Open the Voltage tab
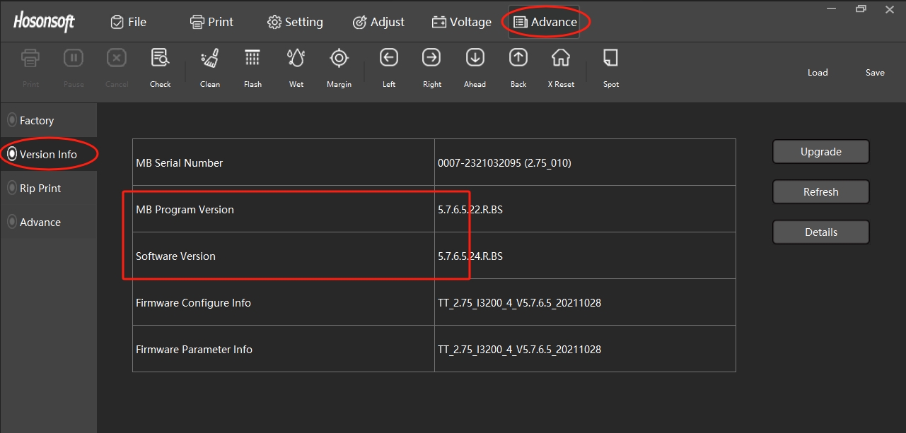 (x=461, y=22)
